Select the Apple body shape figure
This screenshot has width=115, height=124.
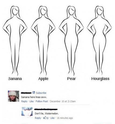(x=43, y=41)
